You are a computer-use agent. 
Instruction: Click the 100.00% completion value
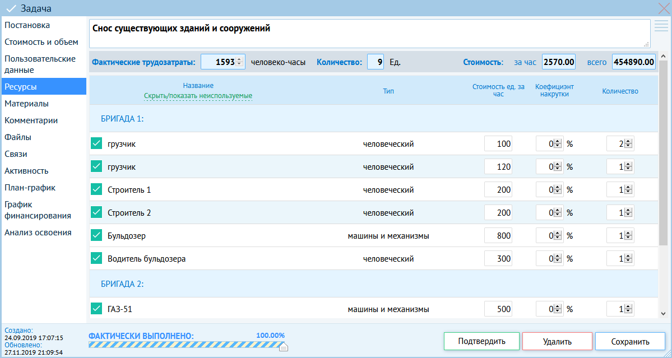(x=271, y=335)
